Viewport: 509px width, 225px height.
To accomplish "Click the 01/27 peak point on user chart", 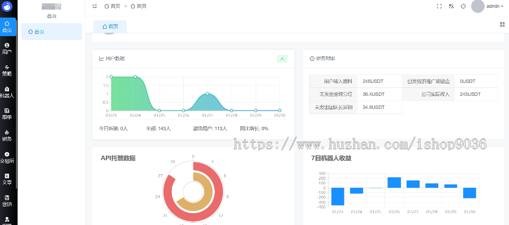I will tap(208, 94).
